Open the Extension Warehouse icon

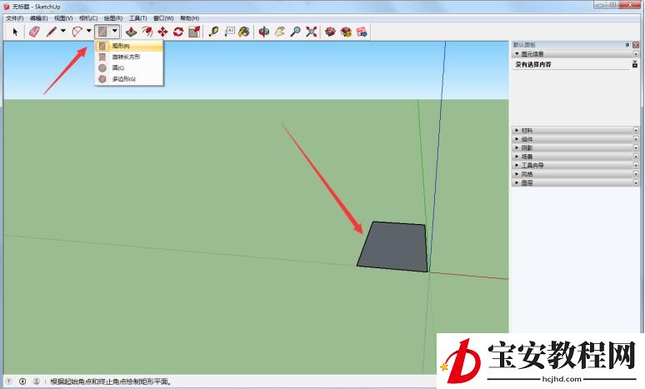(346, 32)
